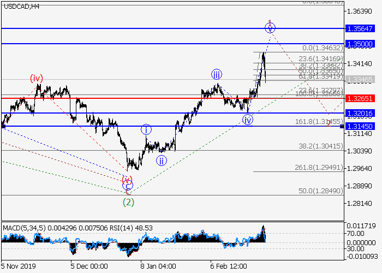The image size is (382, 273).
Task: Click the blue circled i wave marker
Action: pos(146,129)
